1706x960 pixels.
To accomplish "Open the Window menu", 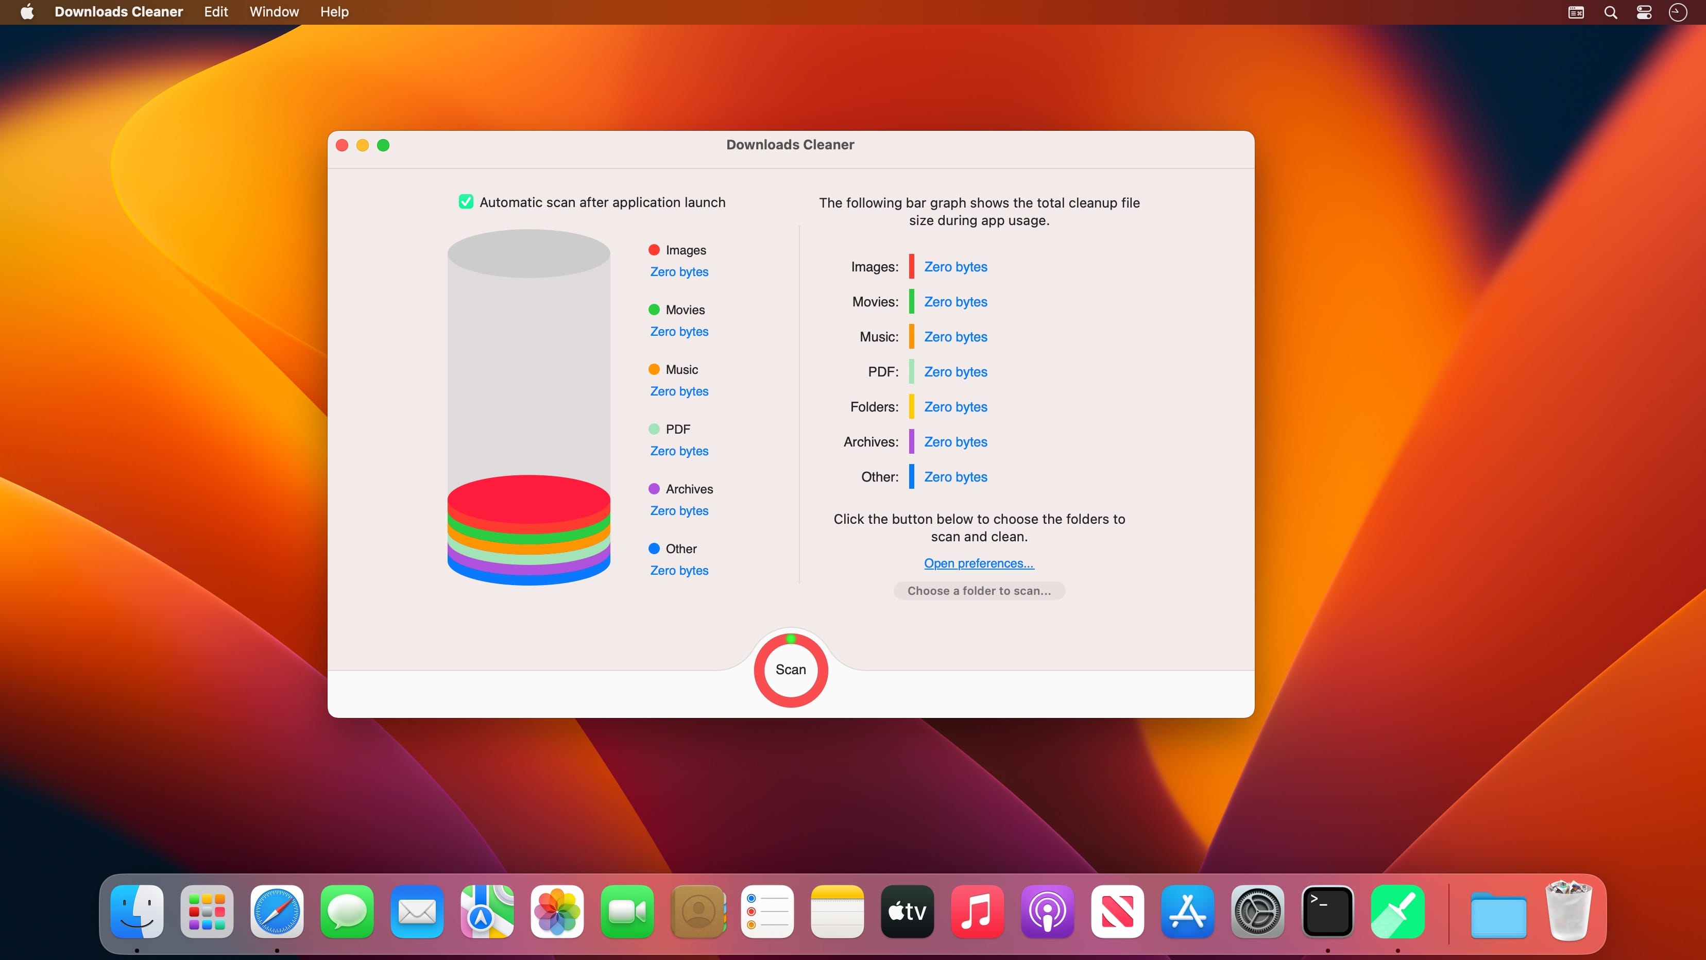I will click(274, 12).
